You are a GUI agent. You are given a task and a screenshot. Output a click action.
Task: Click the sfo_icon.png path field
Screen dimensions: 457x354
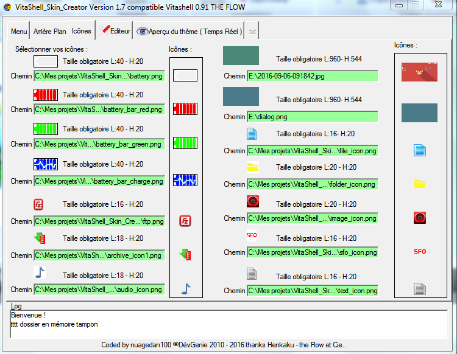(313, 252)
